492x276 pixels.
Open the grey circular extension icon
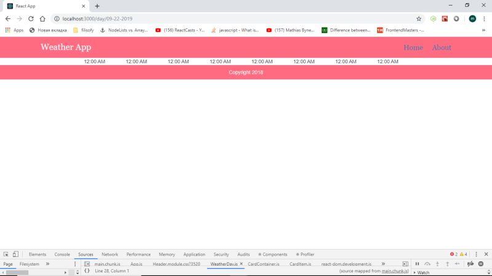pyautogui.click(x=456, y=19)
